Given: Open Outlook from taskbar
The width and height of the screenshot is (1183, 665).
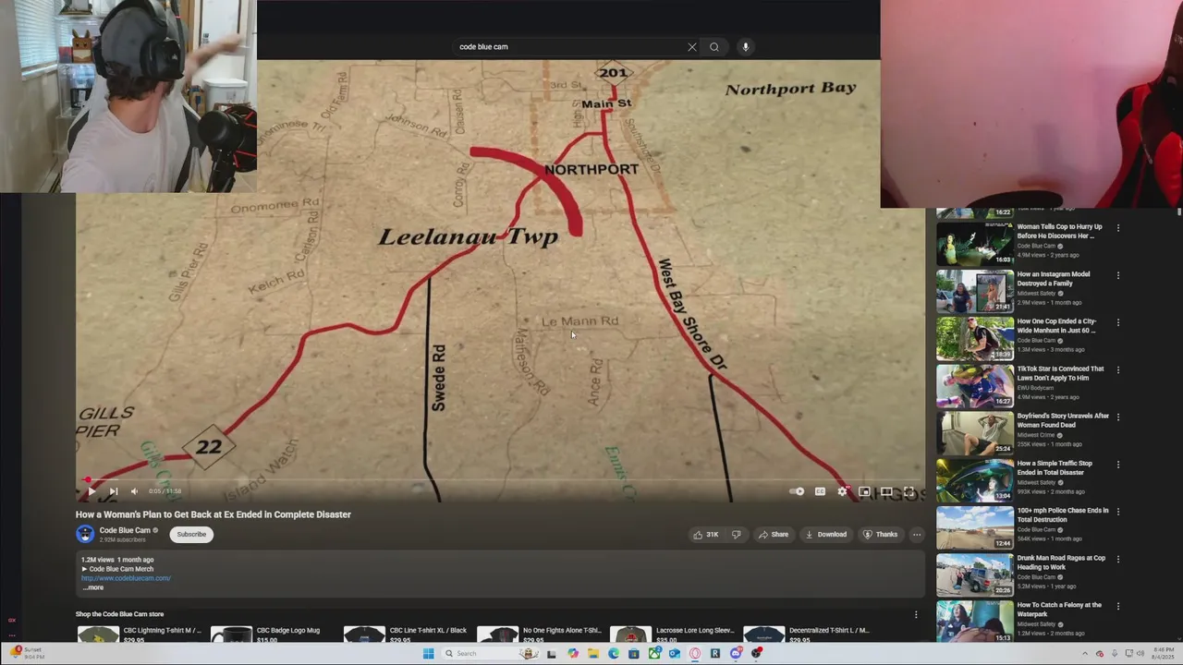Looking at the screenshot, I should (675, 654).
